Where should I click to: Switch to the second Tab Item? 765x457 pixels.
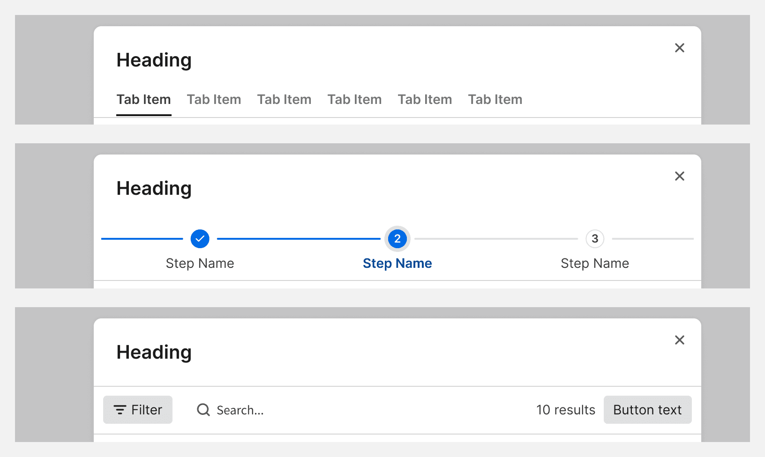214,99
